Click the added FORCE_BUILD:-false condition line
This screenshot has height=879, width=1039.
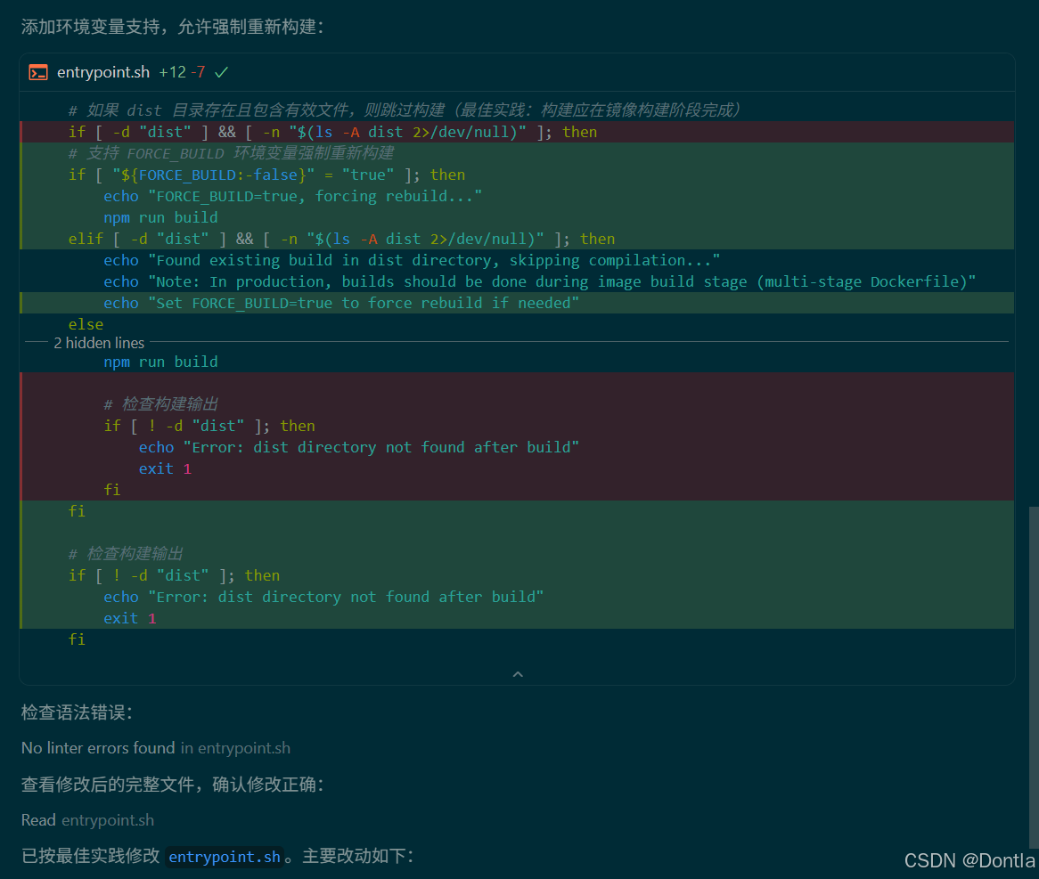coord(517,175)
